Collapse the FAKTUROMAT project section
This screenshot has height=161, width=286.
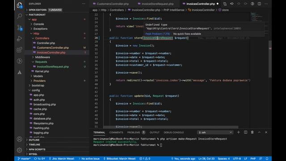coord(57,15)
